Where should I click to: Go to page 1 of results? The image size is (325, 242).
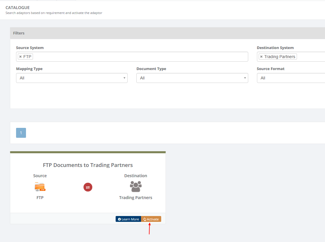coord(21,133)
